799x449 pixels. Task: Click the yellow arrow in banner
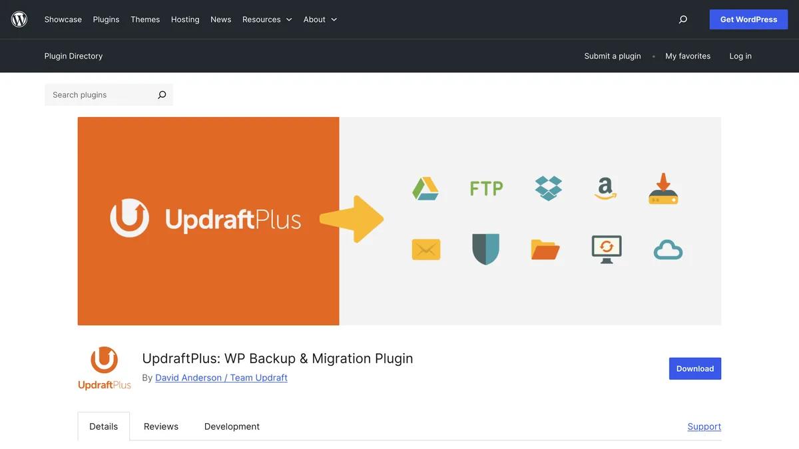click(352, 219)
